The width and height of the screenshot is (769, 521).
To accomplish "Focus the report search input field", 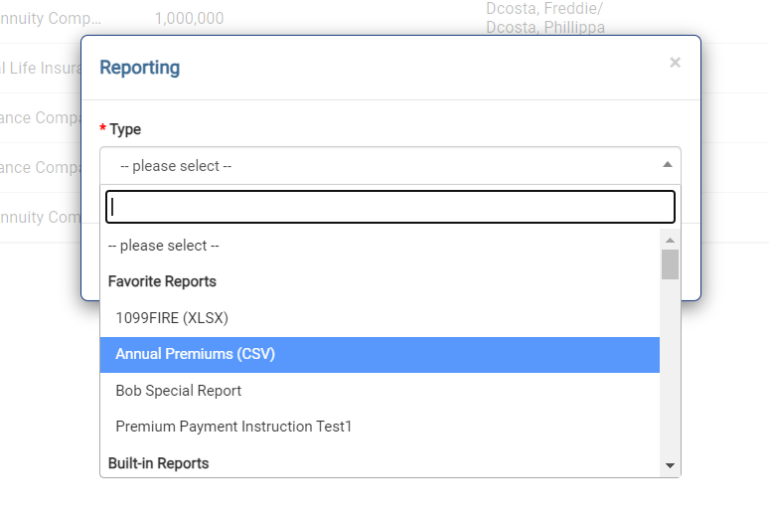I will (x=389, y=207).
